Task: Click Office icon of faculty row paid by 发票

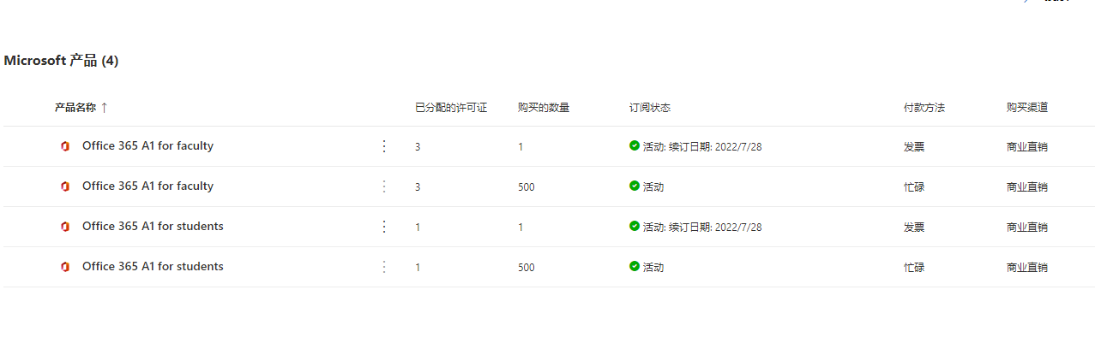Action: click(64, 146)
